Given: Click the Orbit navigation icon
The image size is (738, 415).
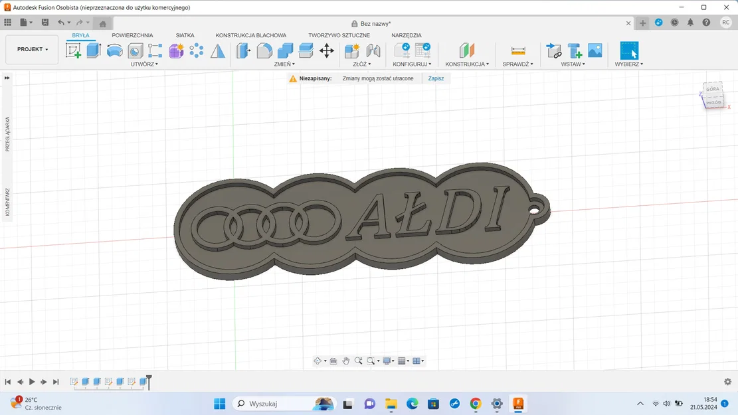Looking at the screenshot, I should [x=318, y=361].
